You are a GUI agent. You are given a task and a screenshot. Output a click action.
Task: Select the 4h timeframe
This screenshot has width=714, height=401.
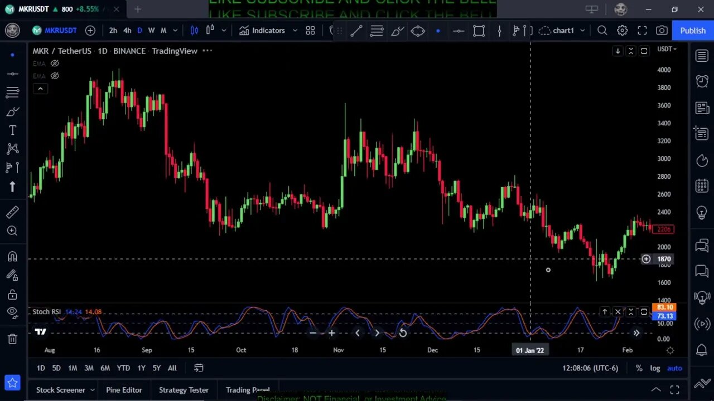(127, 30)
